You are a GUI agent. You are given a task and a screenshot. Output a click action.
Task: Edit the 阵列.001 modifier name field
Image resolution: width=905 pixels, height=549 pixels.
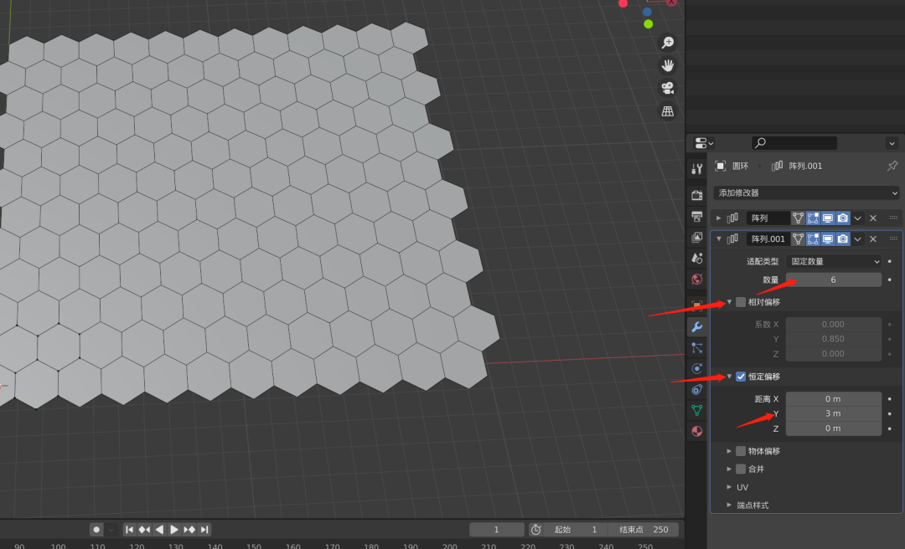[768, 239]
